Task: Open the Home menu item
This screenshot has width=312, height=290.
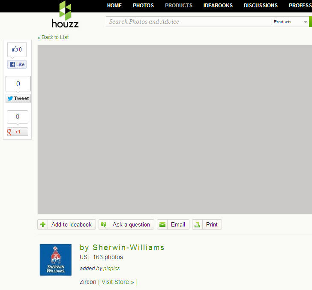Action: pos(114,6)
